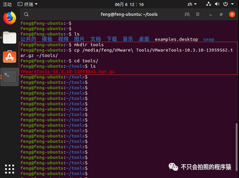Image resolution: width=239 pixels, height=178 pixels.
Task: Click the 音乐 folder name
Action: pyautogui.click(x=128, y=39)
